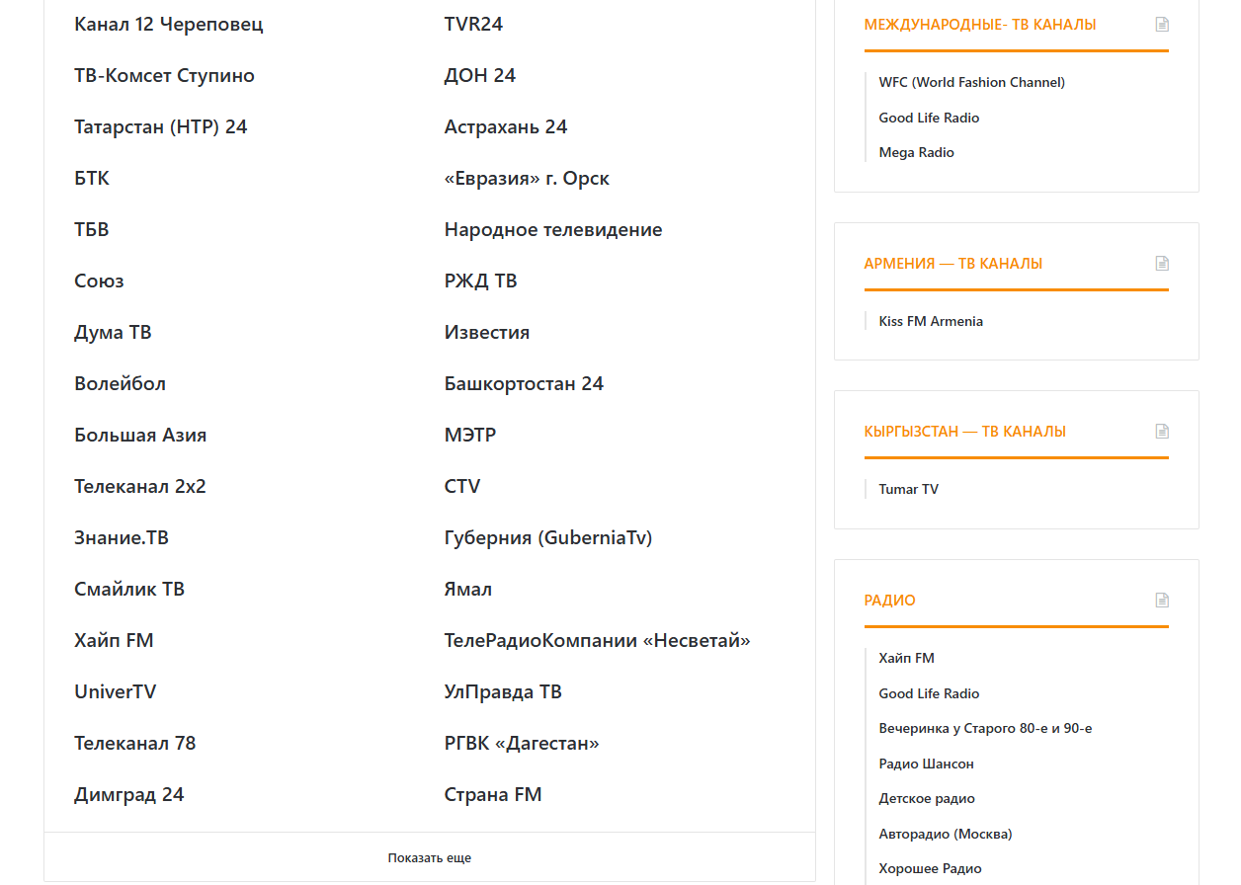1241x885 pixels.
Task: Open Хайп FM in the РАДИО sidebar
Action: [906, 659]
